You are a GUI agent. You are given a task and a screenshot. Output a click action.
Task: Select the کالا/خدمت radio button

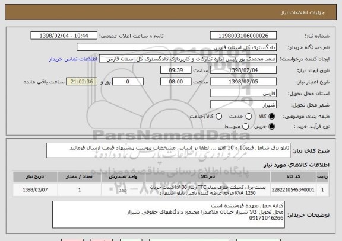(218, 117)
